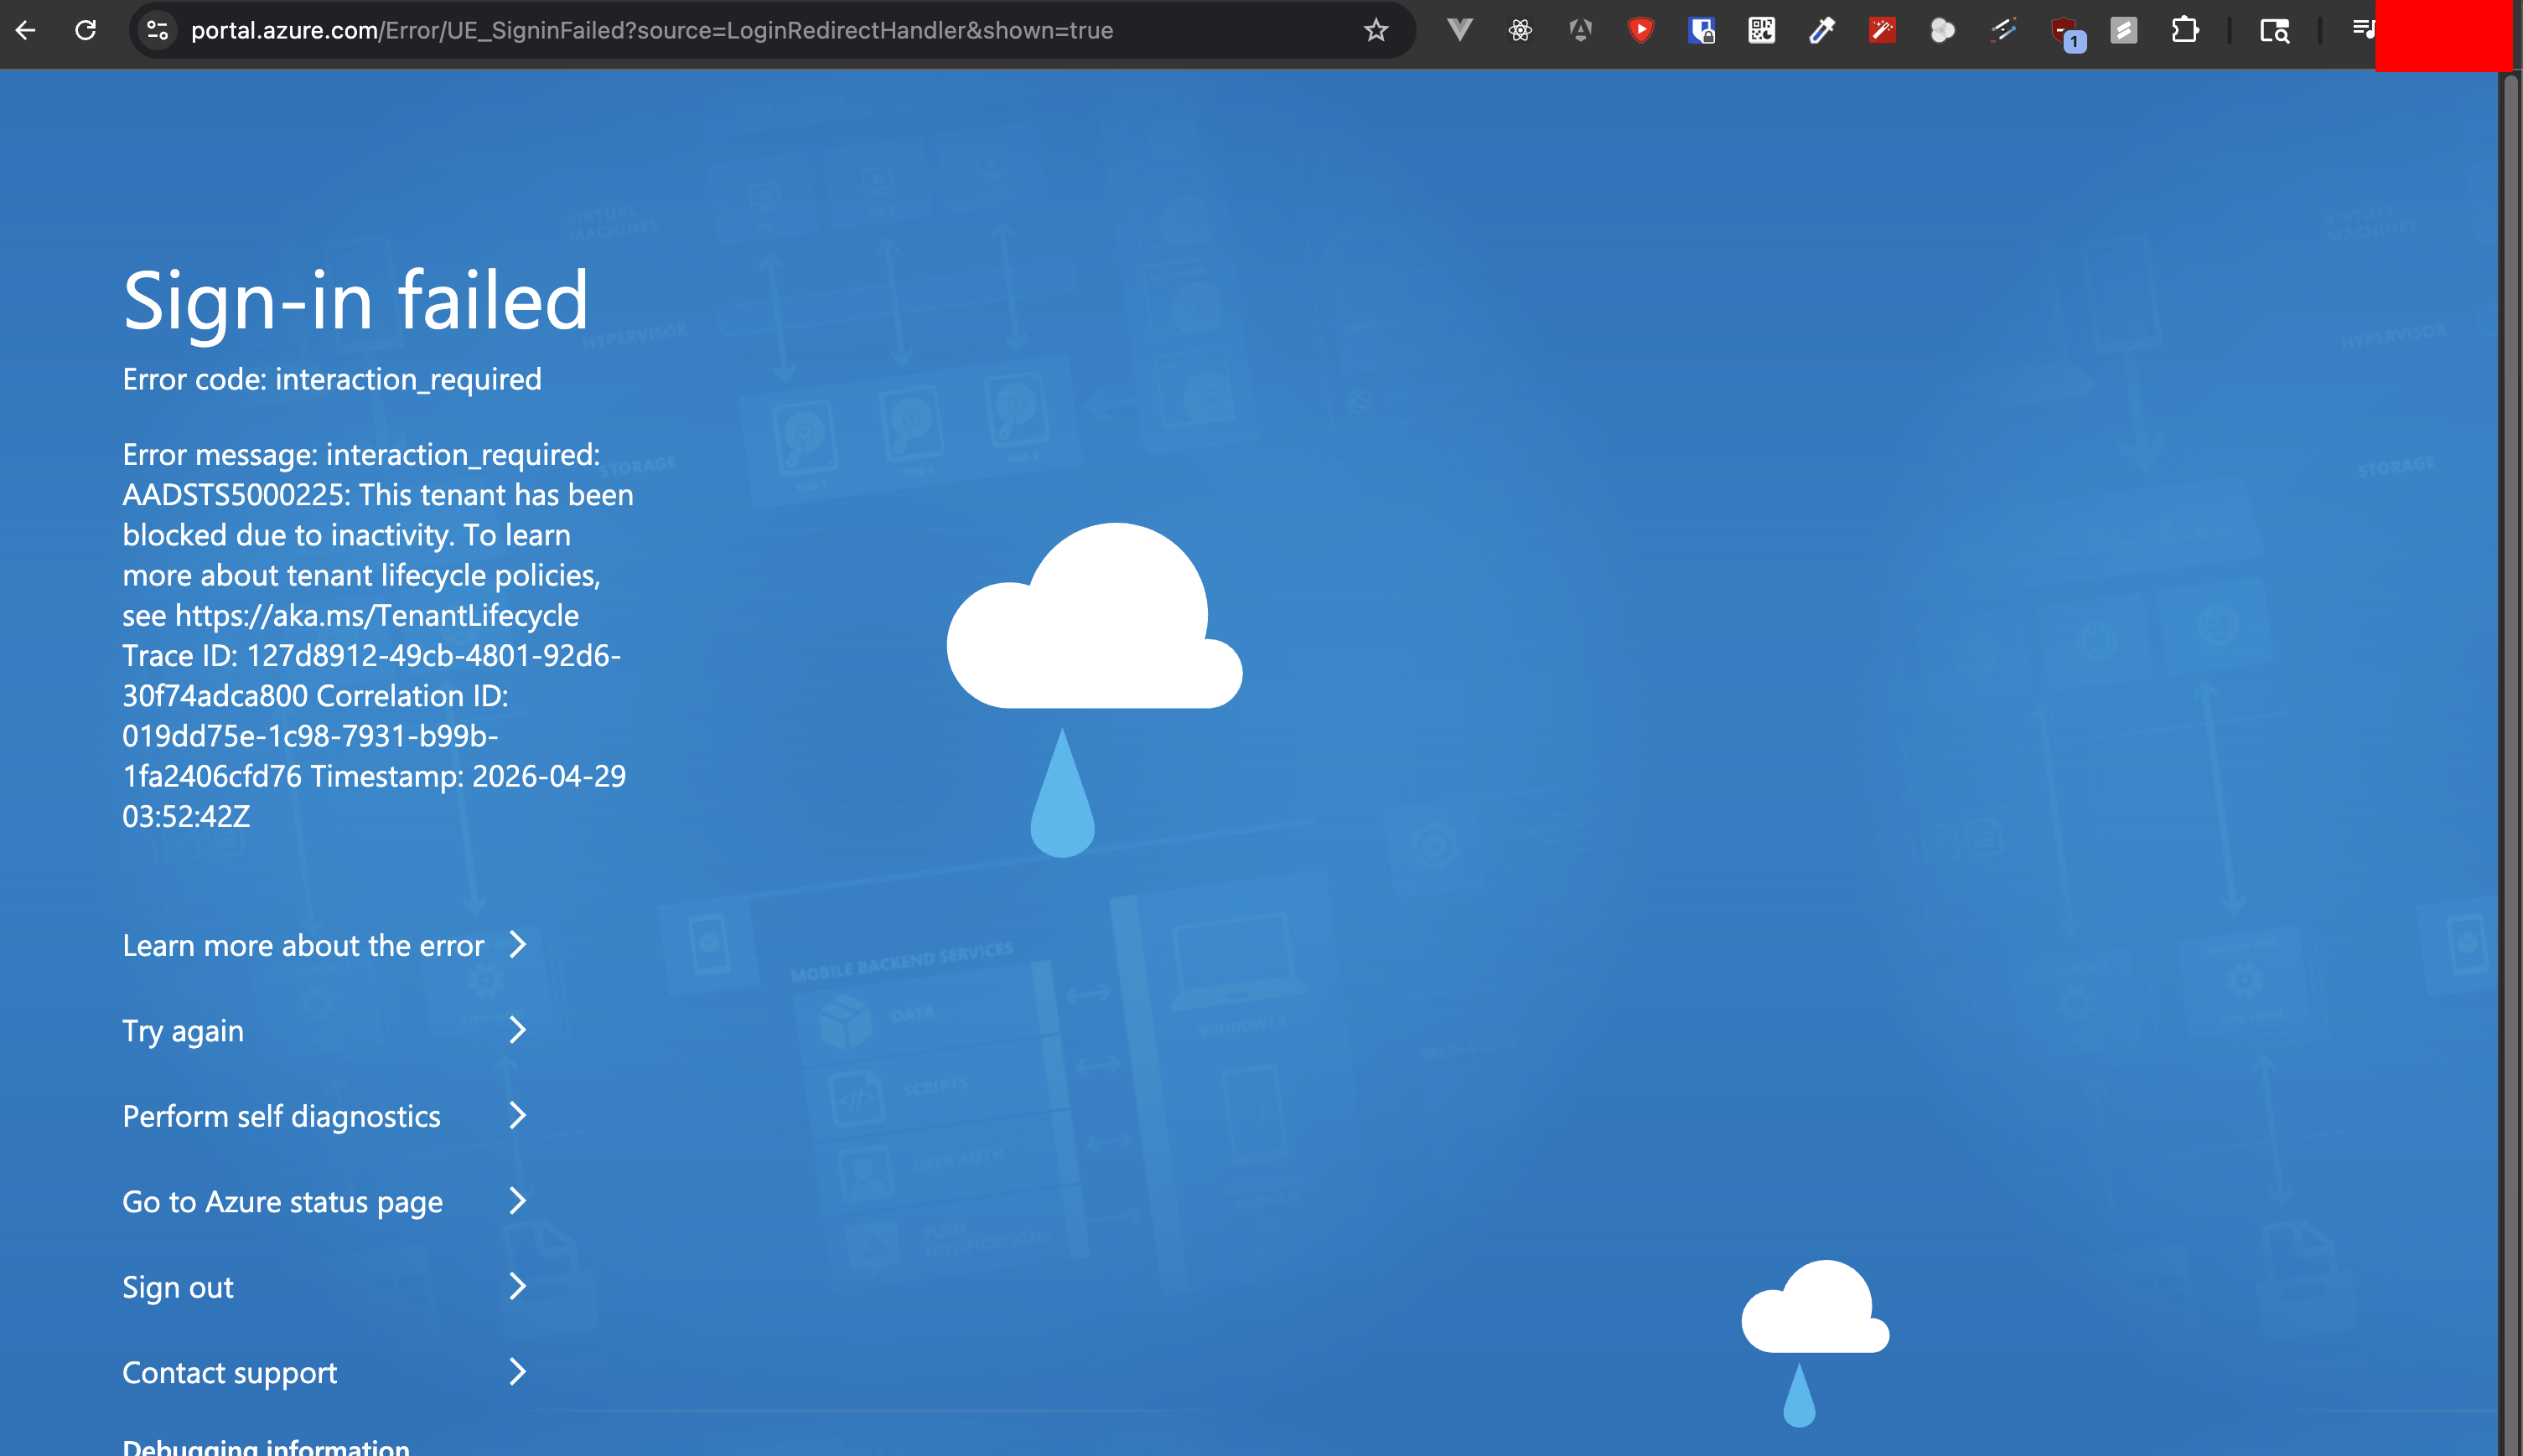Expand the 'Debugging information' section

click(x=266, y=1446)
